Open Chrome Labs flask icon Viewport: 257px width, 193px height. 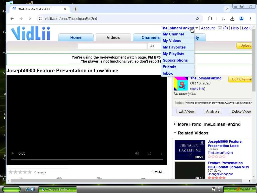[x=223, y=19]
